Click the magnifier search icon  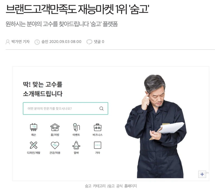coord(102,108)
